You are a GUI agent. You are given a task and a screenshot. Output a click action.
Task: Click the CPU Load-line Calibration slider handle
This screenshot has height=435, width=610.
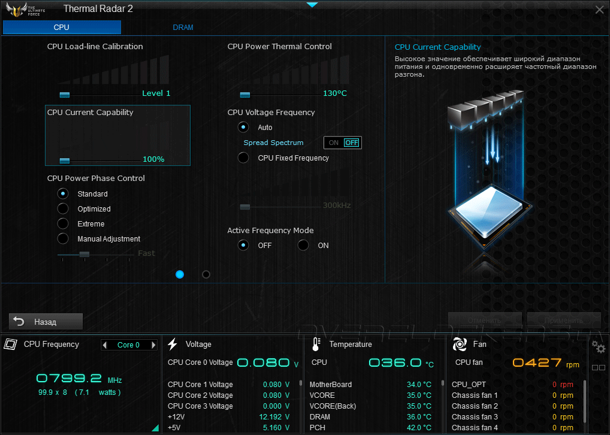pos(65,95)
